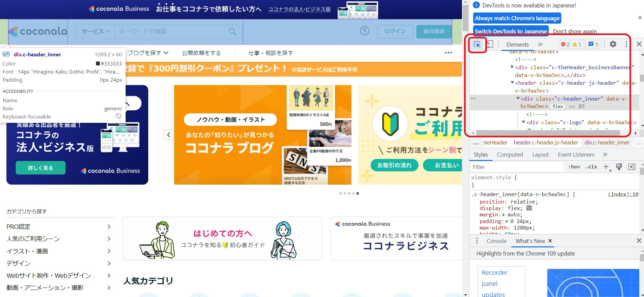Click the お取引の流れ button
The image size is (644, 297).
(x=394, y=165)
